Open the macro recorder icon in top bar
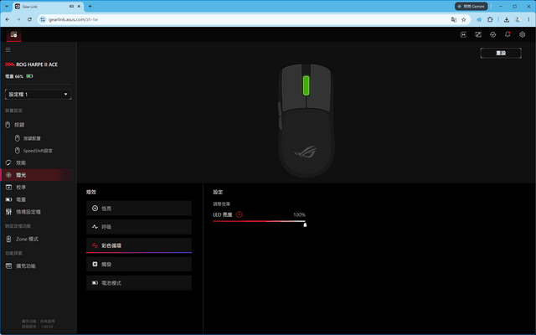 click(x=463, y=34)
